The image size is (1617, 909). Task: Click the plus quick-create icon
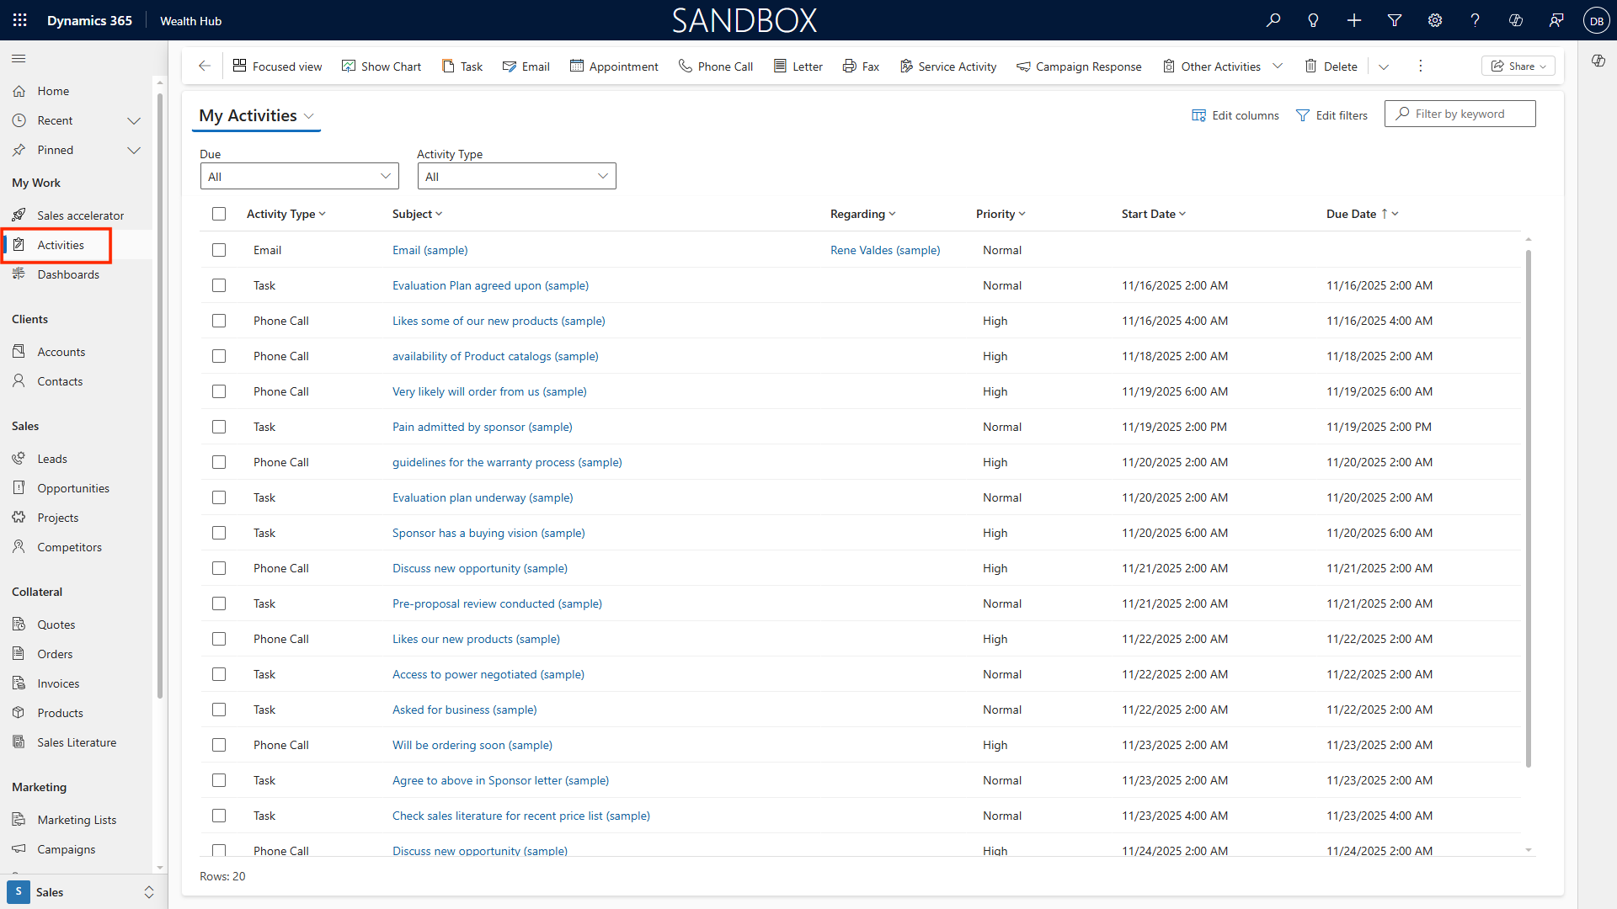(x=1353, y=20)
